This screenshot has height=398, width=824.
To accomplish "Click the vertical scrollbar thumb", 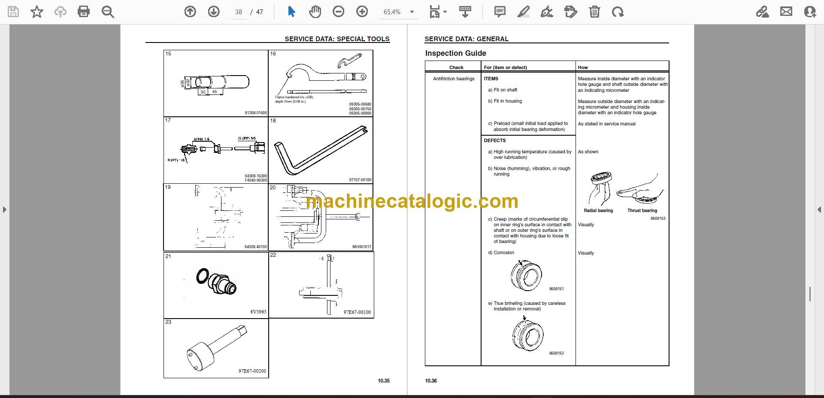I will coord(810,294).
